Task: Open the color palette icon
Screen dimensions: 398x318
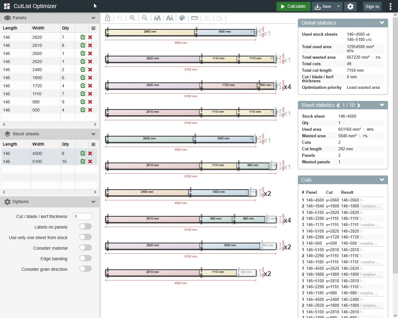Action: click(182, 18)
